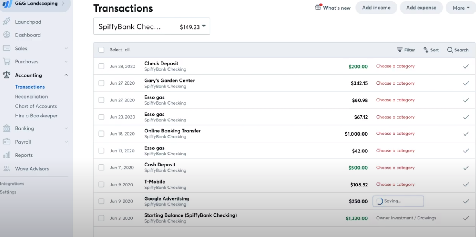Click the Payroll card icon
The width and height of the screenshot is (476, 237).
pos(7,142)
